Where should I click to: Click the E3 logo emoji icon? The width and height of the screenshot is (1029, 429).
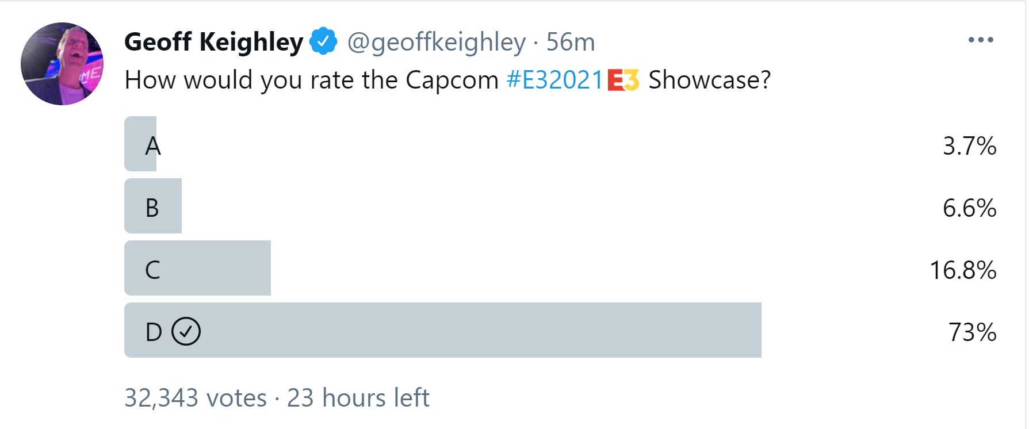pyautogui.click(x=623, y=81)
